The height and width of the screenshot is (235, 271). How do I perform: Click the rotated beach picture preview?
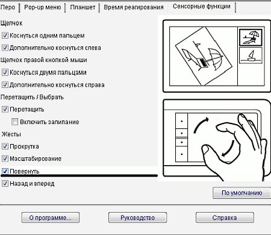tap(204, 57)
